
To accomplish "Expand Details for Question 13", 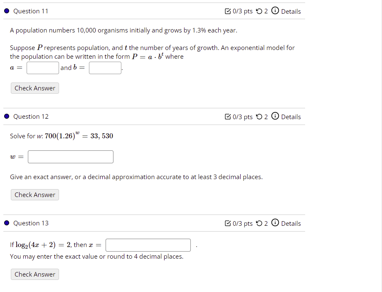I will 291,223.
